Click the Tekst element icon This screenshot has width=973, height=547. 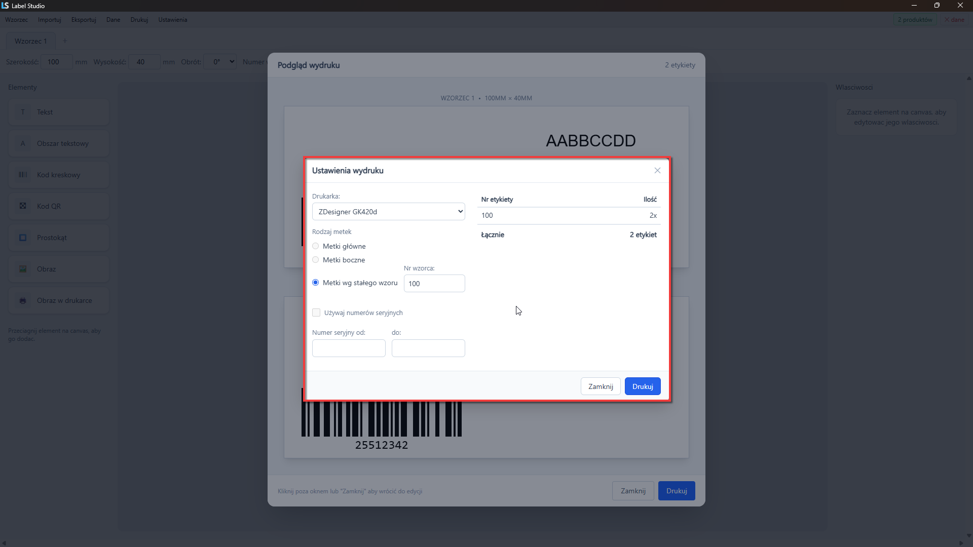click(23, 112)
